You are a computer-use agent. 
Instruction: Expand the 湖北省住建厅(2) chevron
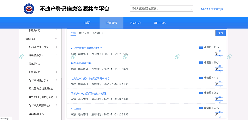57,47
